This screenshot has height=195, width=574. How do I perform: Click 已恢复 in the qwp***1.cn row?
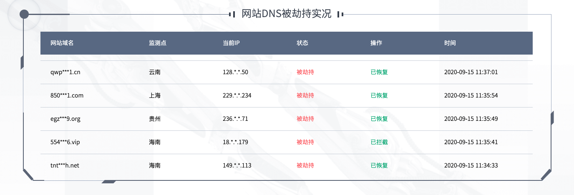(379, 72)
